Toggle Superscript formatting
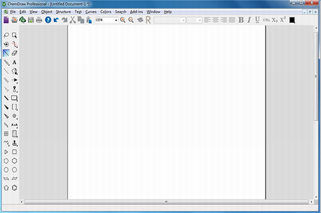The image size is (321, 213). (x=283, y=20)
